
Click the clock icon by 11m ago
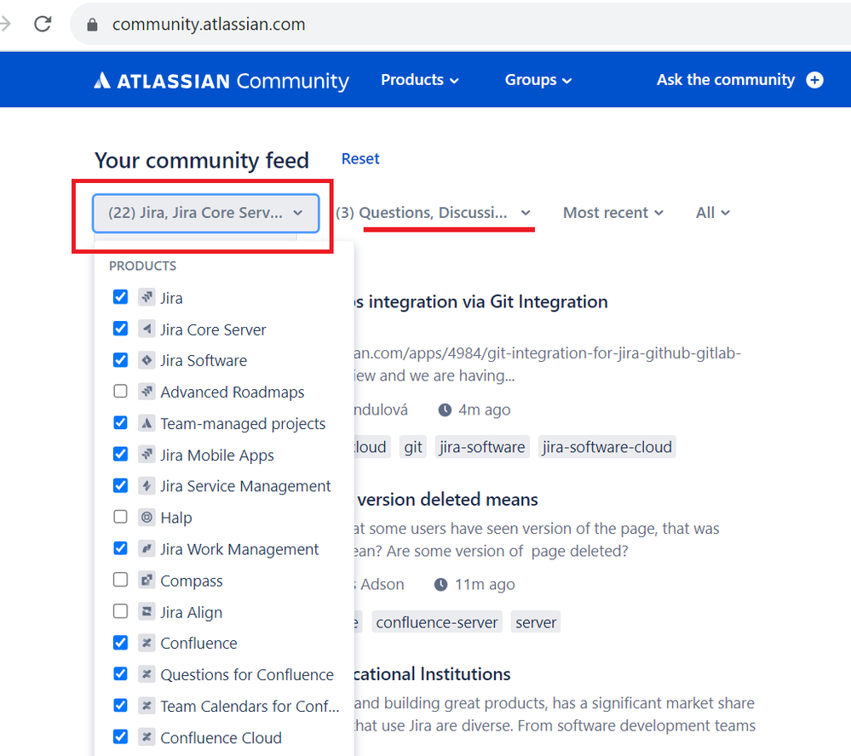440,584
